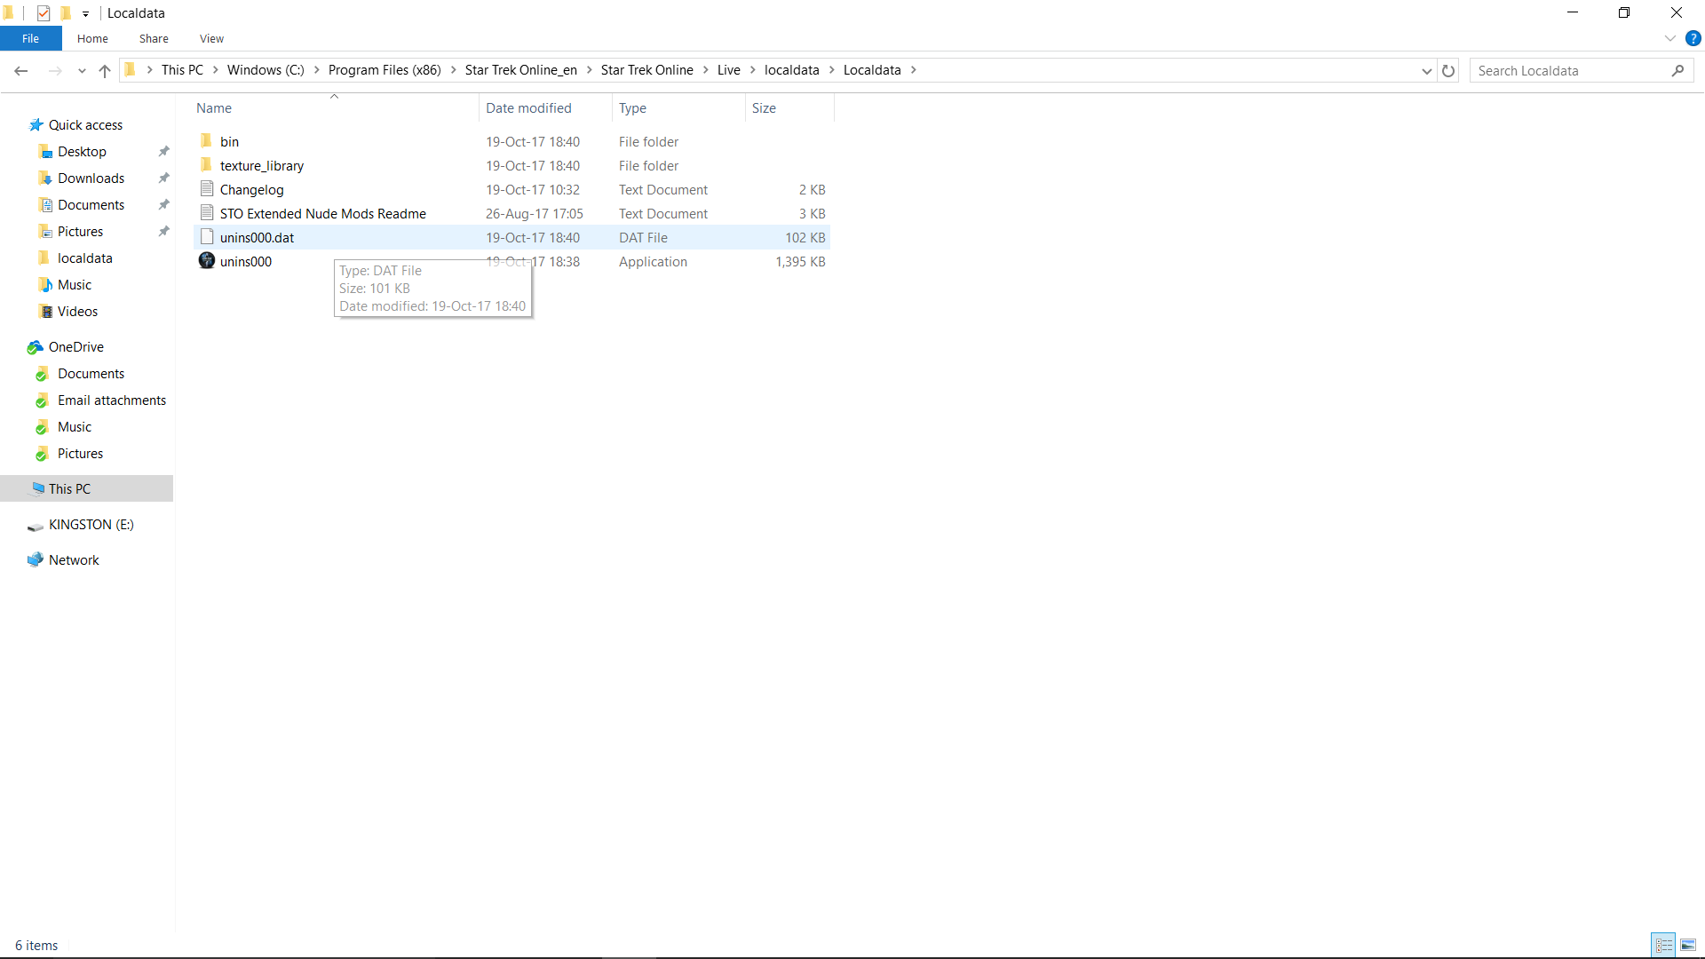Go to Program Files (x86) in breadcrumb
The height and width of the screenshot is (959, 1705).
point(384,70)
